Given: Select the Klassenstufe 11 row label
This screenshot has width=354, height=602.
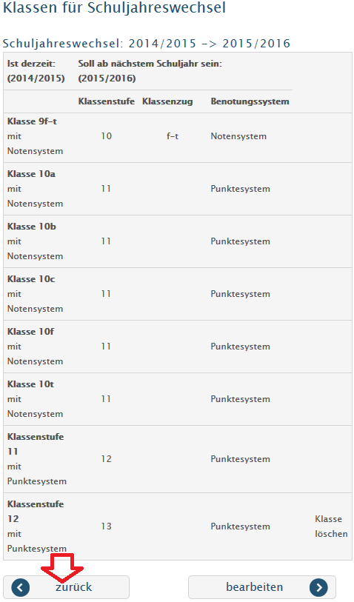Looking at the screenshot, I should tap(36, 444).
